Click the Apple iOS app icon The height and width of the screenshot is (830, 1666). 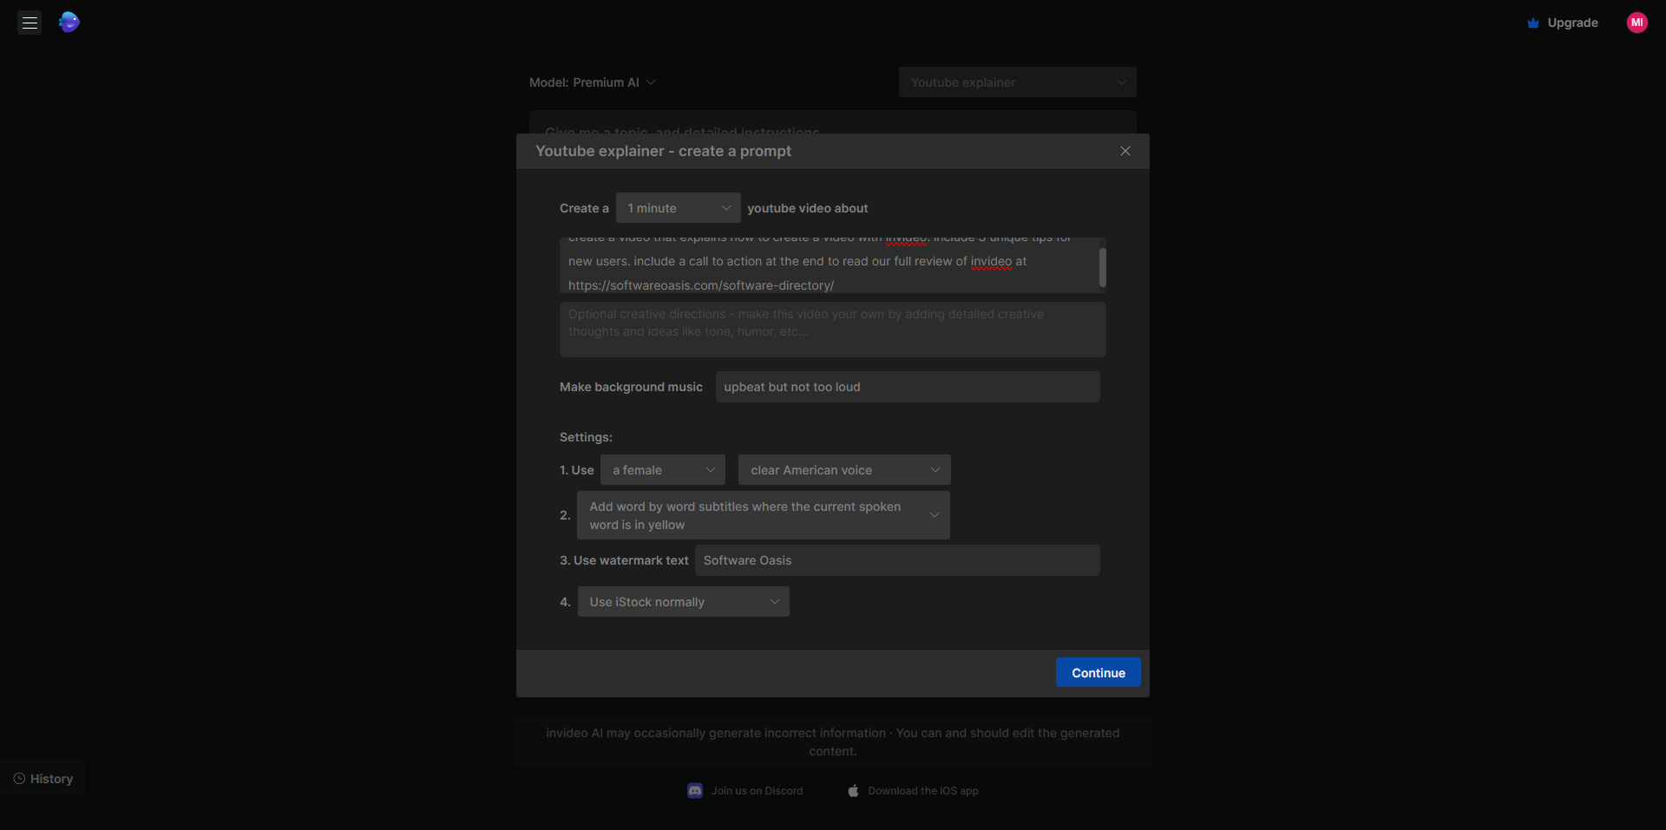pyautogui.click(x=853, y=791)
